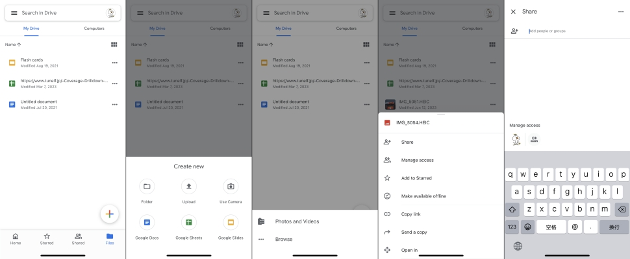The image size is (630, 259).
Task: Choose Copy link in the file menu
Action: (441, 214)
